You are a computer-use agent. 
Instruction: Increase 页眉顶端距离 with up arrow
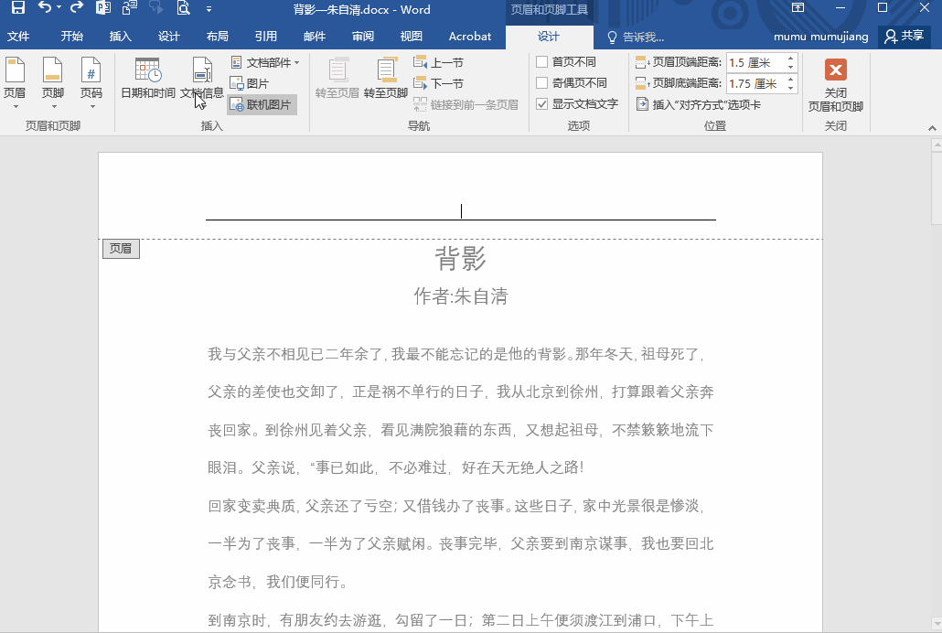[790, 59]
